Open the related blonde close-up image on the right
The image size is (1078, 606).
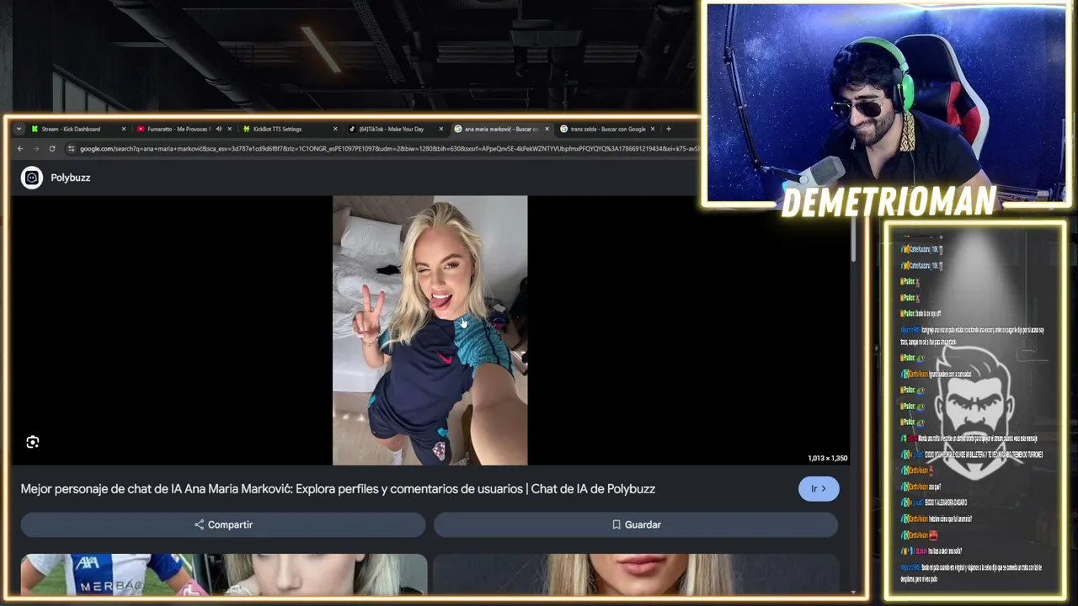point(636,575)
